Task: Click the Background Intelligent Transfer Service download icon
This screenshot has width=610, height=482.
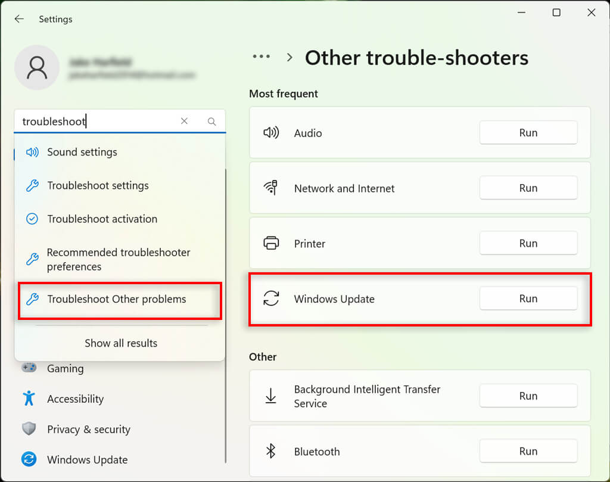Action: tap(271, 396)
